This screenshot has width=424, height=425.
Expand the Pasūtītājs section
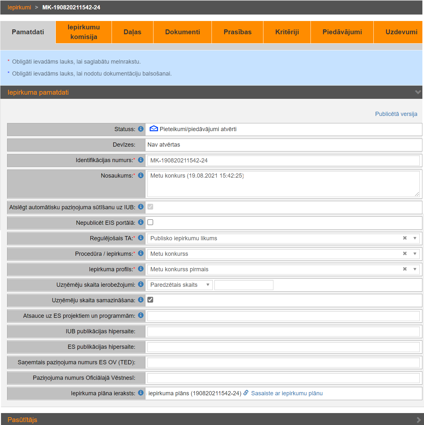tap(418, 420)
